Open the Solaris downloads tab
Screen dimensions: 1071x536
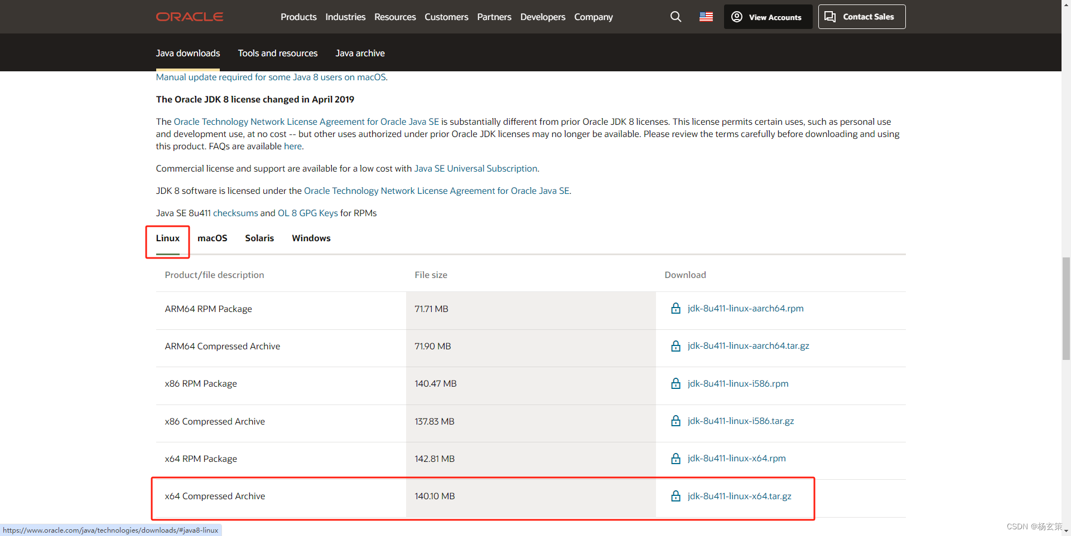[259, 238]
